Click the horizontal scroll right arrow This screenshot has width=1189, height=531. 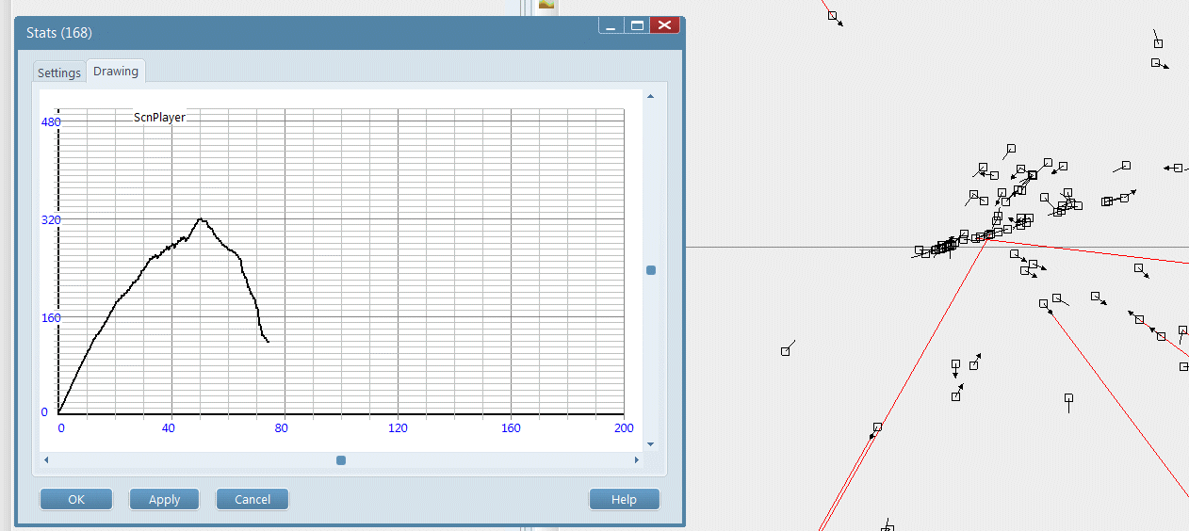click(637, 460)
